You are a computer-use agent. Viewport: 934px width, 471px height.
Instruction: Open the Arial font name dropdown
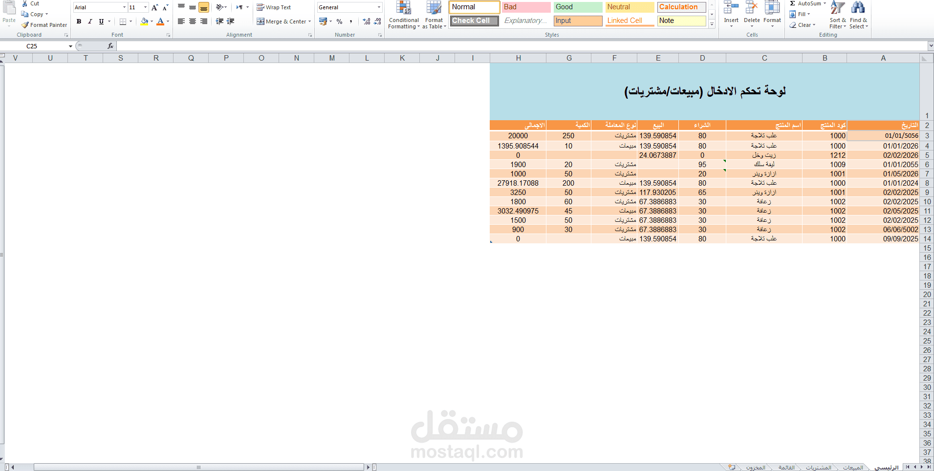124,7
